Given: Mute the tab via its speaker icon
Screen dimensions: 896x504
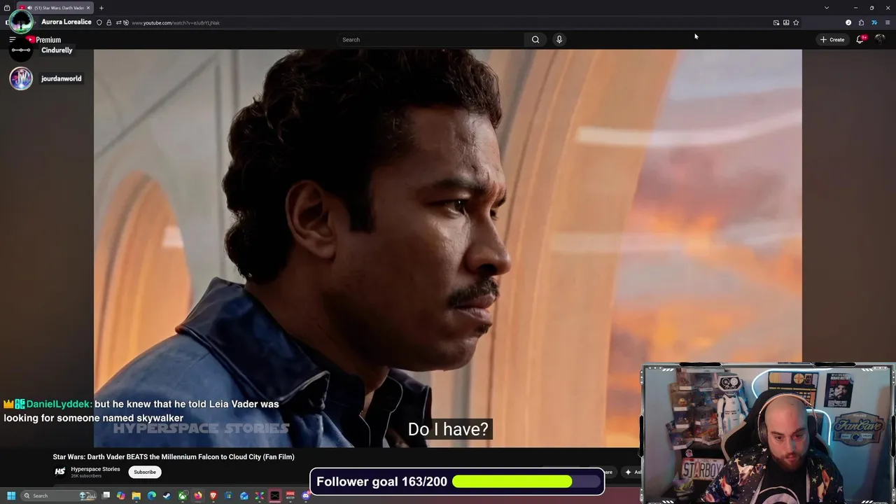Looking at the screenshot, I should click(29, 8).
